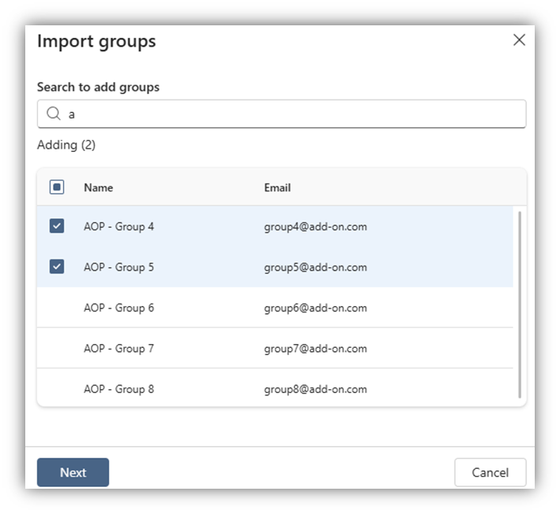This screenshot has width=560, height=514.
Task: Uncheck the AOP - Group 4 checkbox
Action: (x=57, y=226)
